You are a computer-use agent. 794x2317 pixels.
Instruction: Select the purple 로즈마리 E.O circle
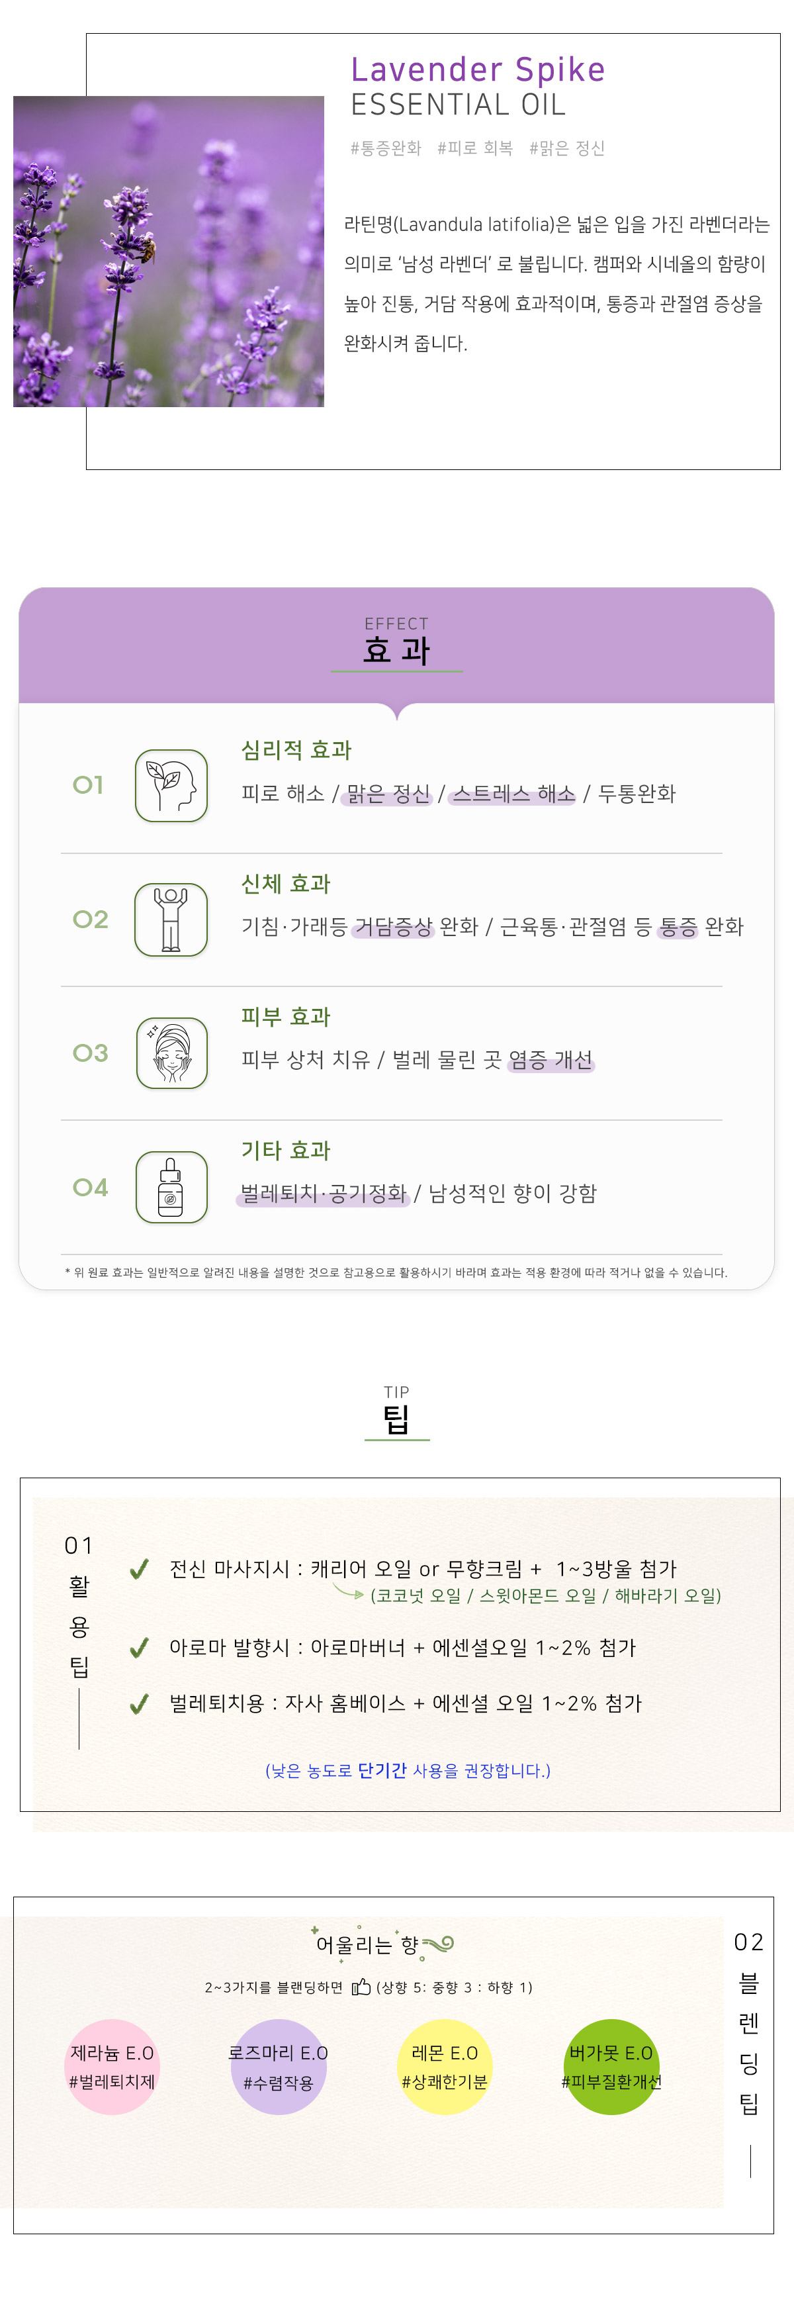[x=279, y=2067]
